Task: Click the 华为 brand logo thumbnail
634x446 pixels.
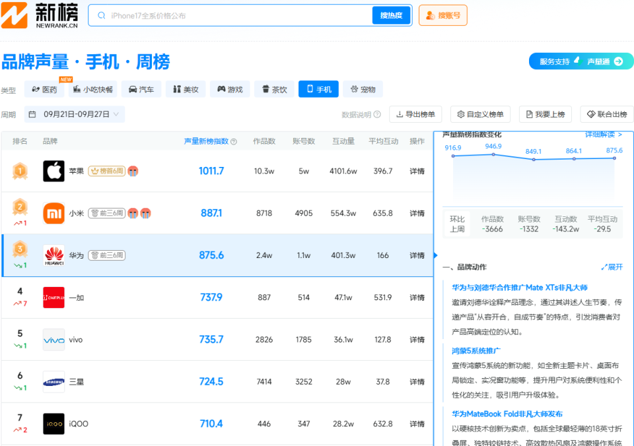Action: 53,255
